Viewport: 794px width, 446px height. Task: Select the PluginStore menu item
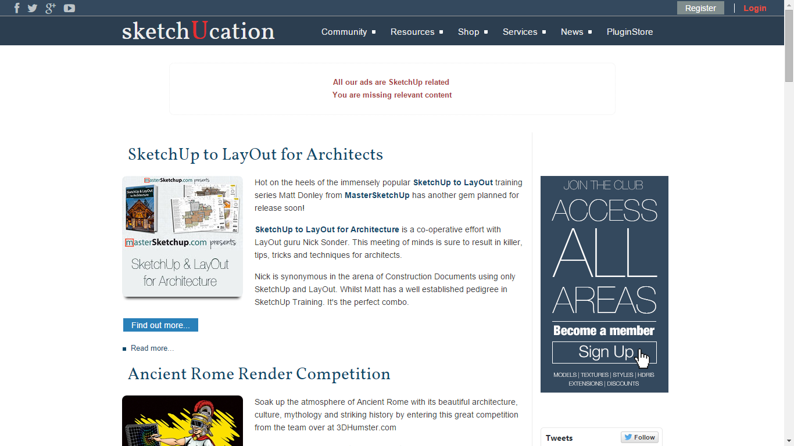click(x=630, y=32)
